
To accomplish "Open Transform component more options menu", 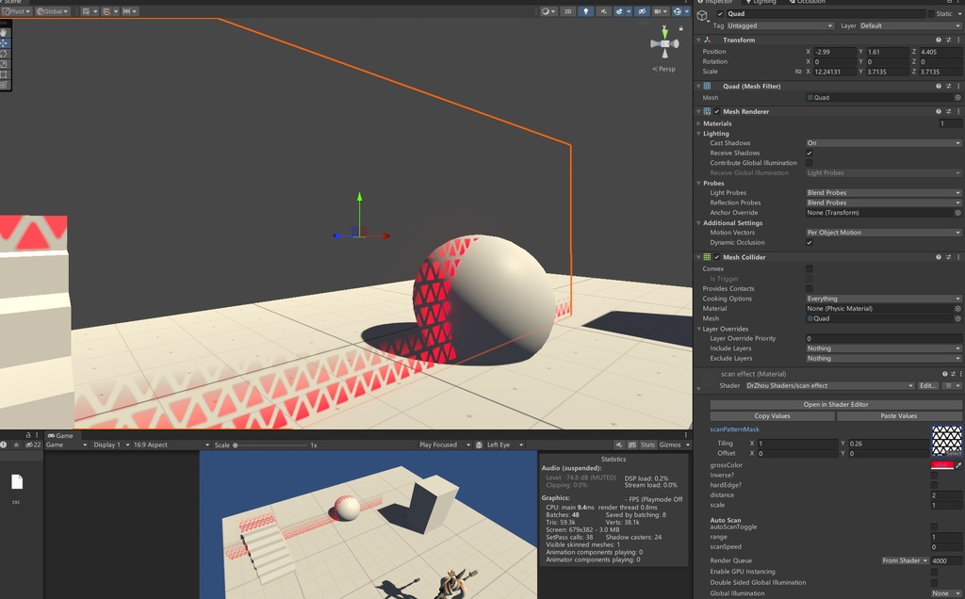I will click(x=958, y=40).
